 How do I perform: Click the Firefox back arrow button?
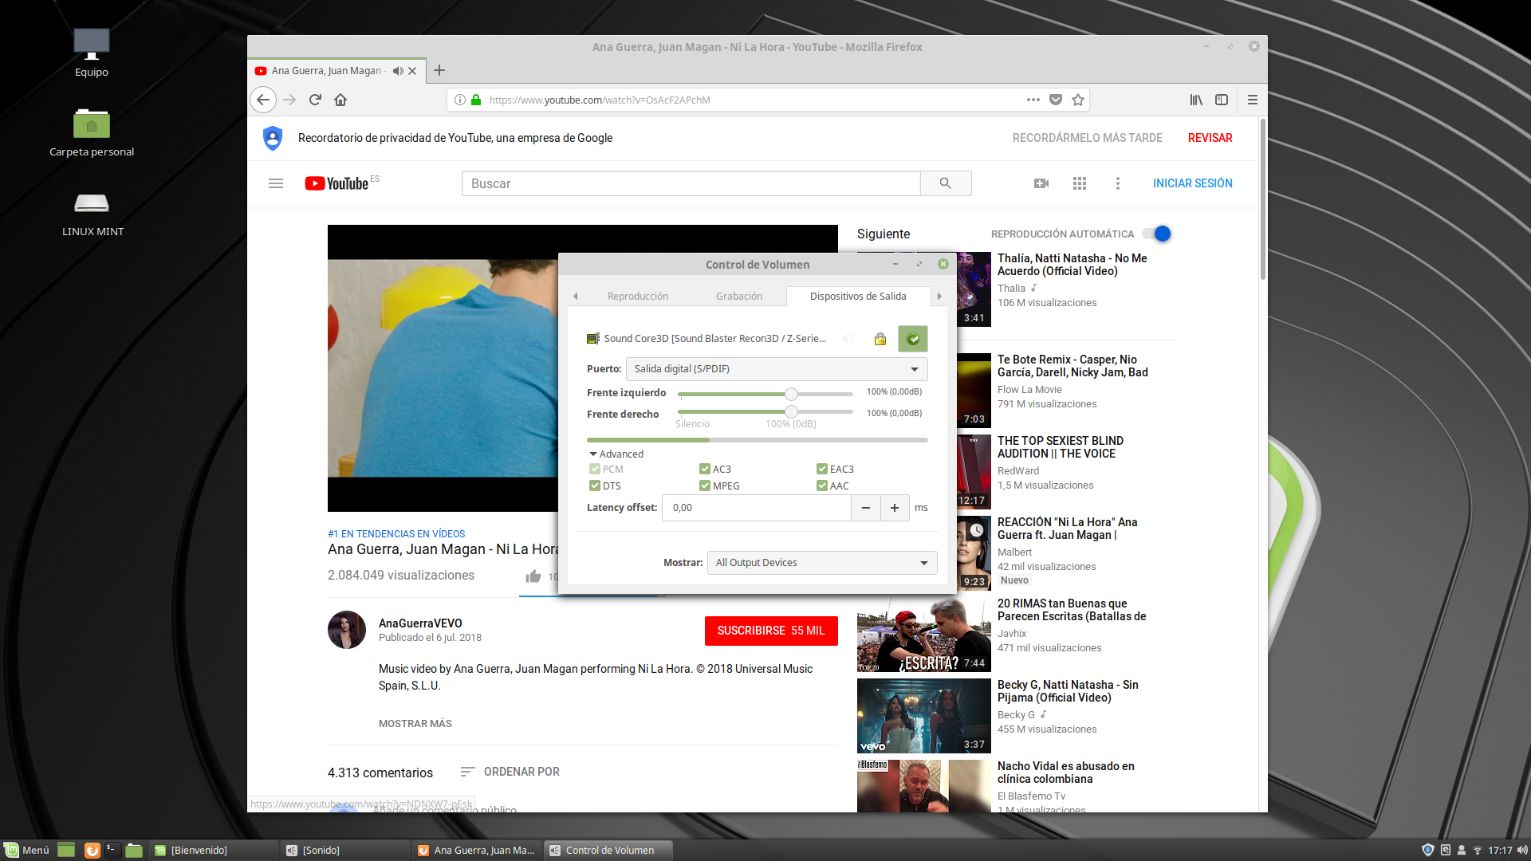[x=263, y=100]
